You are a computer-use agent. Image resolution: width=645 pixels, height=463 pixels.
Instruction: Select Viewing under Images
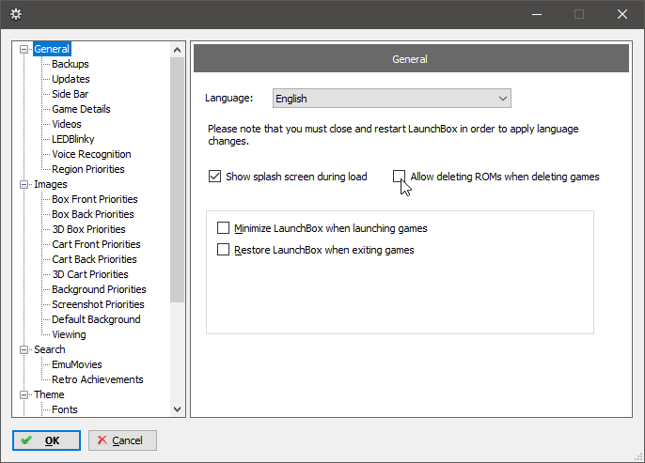(x=69, y=334)
